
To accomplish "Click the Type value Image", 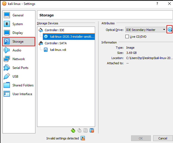I will point(130,48).
